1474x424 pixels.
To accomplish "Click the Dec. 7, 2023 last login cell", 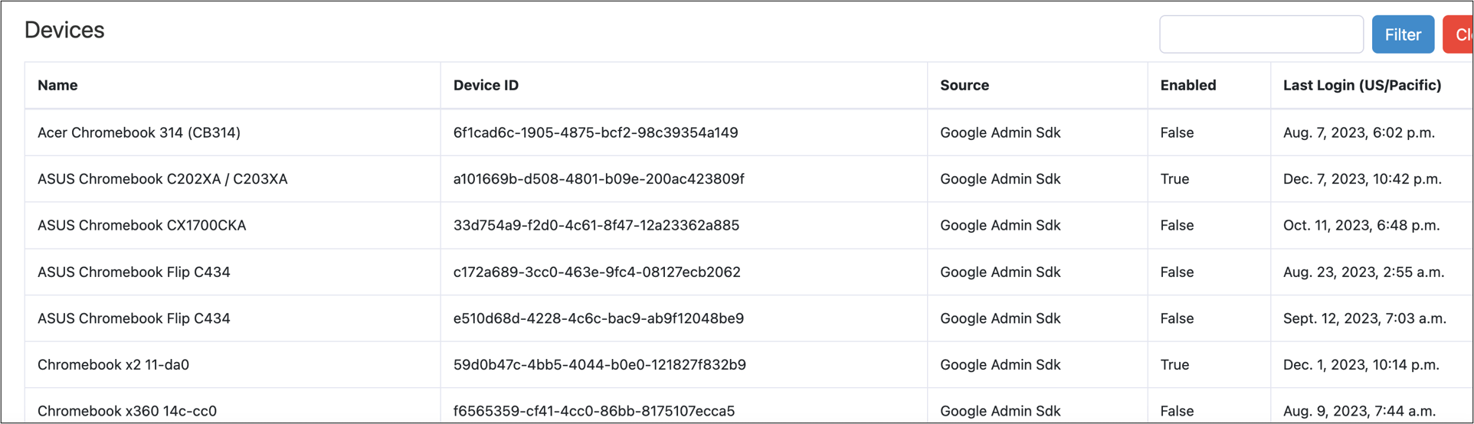I will pos(1361,179).
